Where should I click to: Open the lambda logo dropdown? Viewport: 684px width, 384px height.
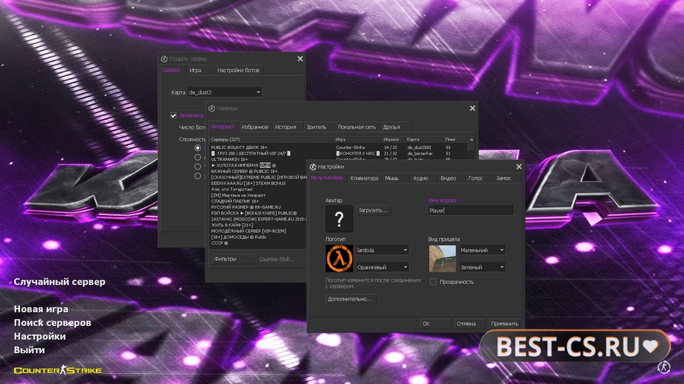click(x=382, y=250)
